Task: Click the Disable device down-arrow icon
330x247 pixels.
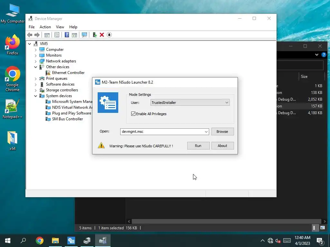Action: click(109, 35)
